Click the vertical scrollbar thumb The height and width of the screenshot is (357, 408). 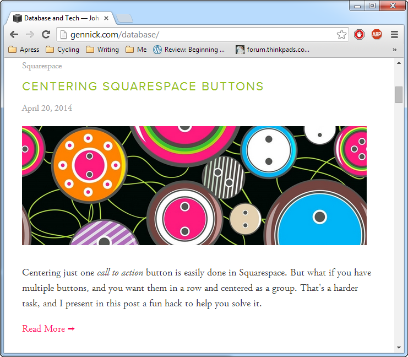[x=399, y=95]
